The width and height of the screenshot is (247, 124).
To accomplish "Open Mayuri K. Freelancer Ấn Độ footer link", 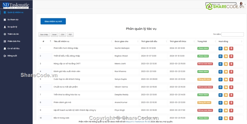I will coord(138,122).
